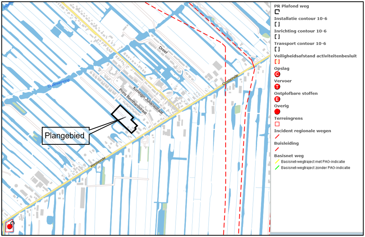This screenshot has height=237, width=365.
Task: Click the red Opslag C icon
Action: coord(277,74)
